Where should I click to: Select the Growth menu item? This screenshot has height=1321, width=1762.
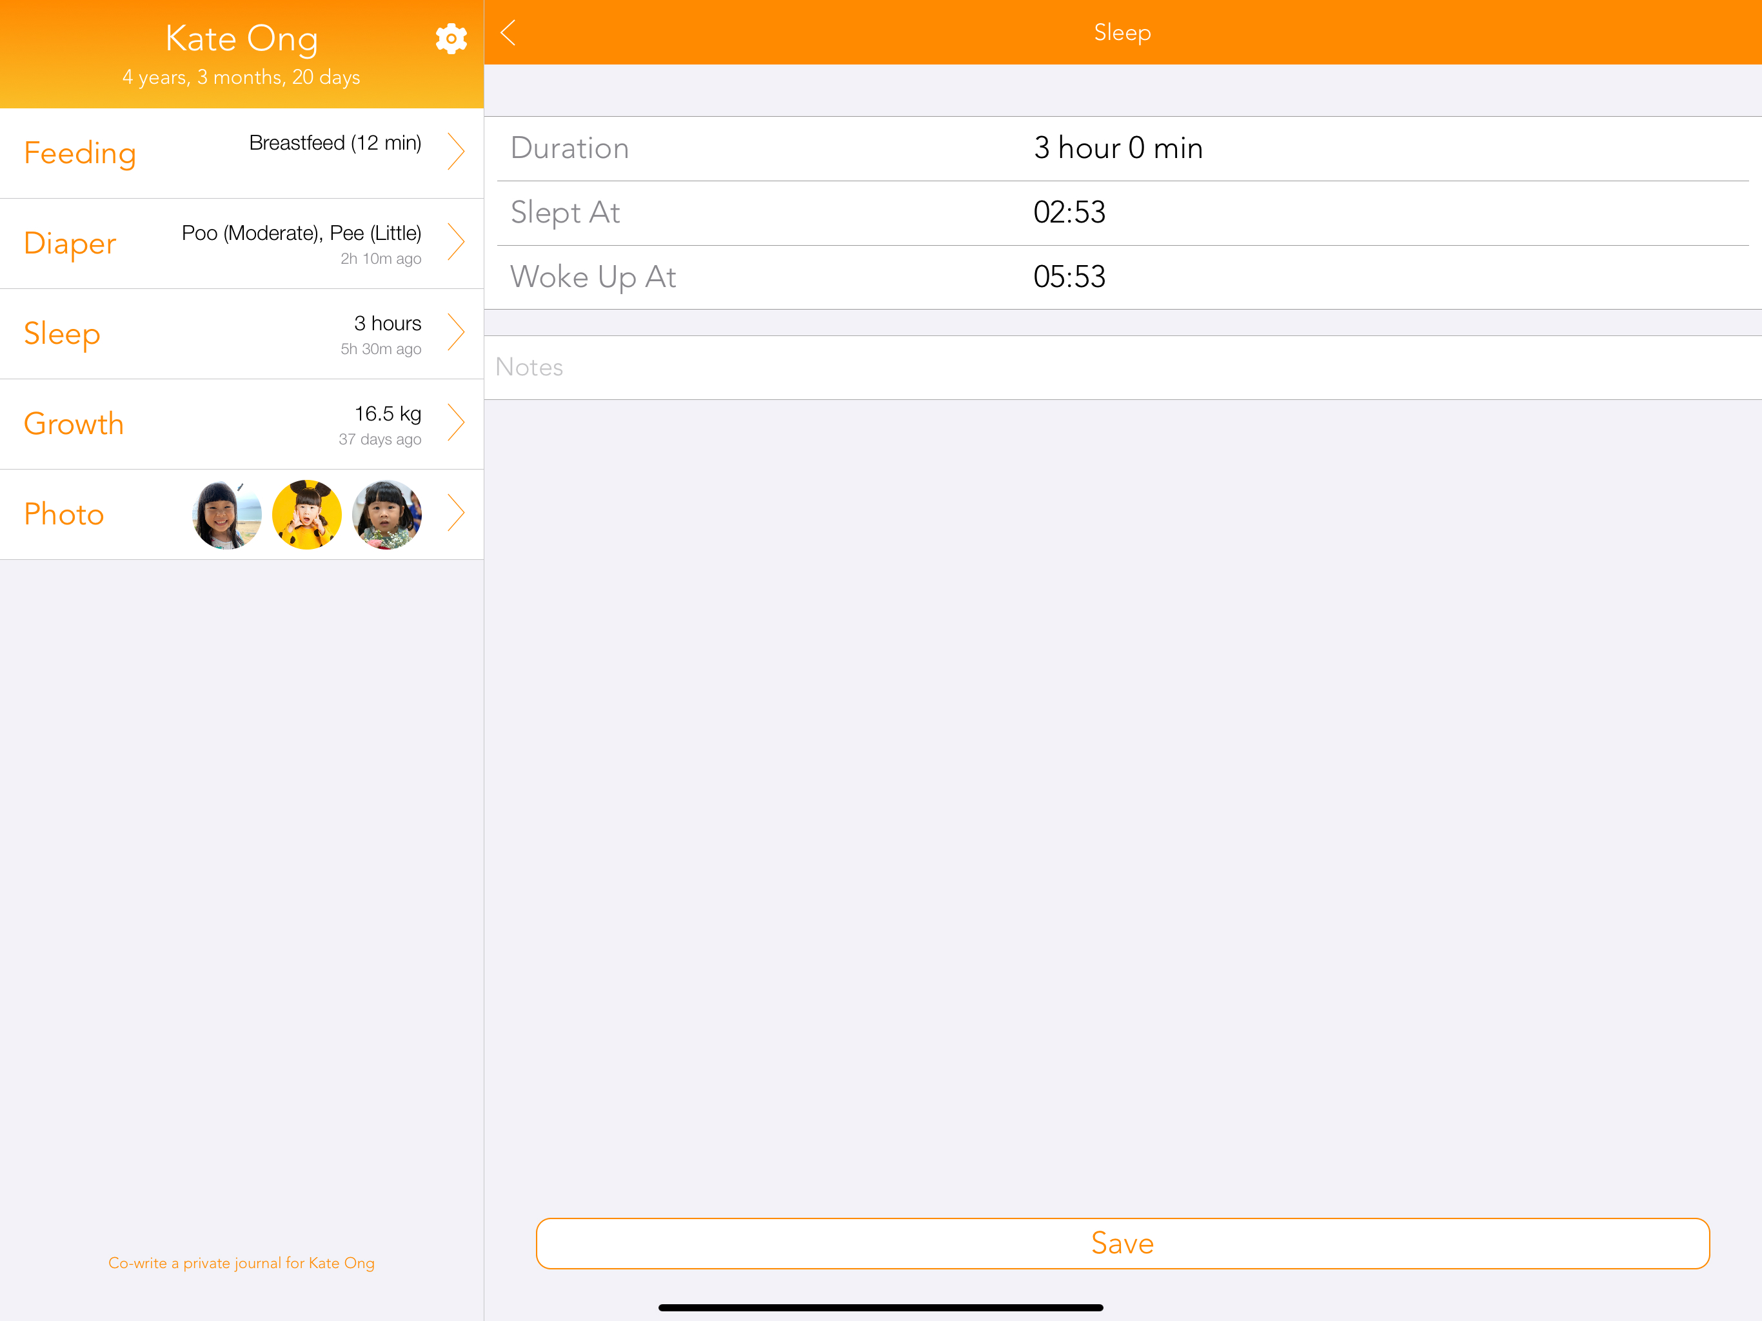(x=74, y=424)
